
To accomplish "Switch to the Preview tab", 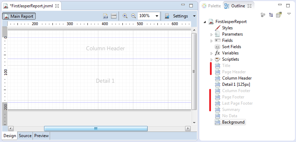I will [x=41, y=136].
